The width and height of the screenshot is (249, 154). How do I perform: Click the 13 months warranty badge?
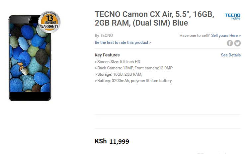coord(49,22)
